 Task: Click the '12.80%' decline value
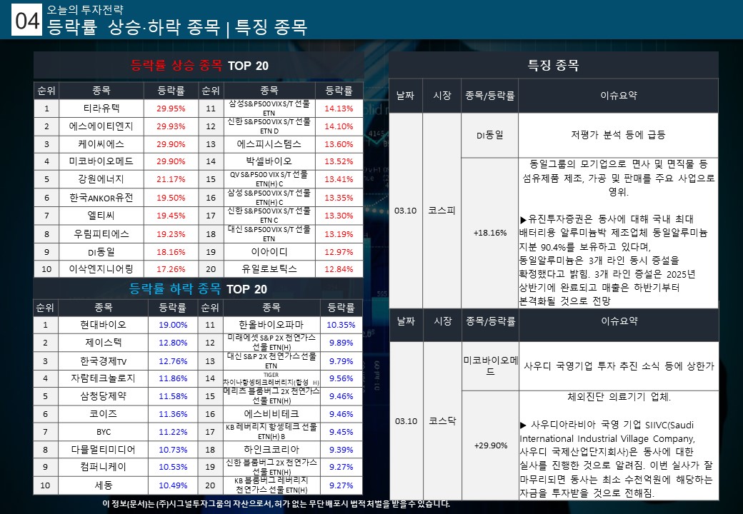[x=173, y=343]
